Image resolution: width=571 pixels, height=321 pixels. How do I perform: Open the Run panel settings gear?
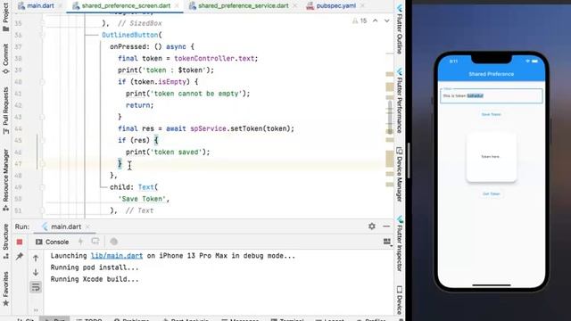pyautogui.click(x=372, y=226)
